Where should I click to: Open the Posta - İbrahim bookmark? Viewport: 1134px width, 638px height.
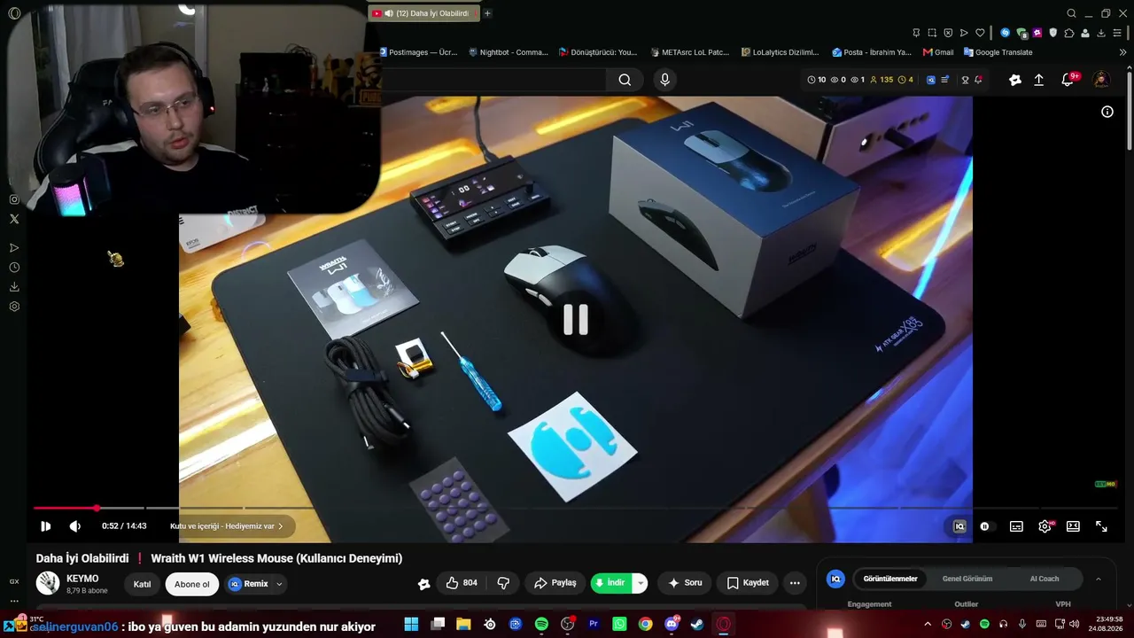pos(872,52)
